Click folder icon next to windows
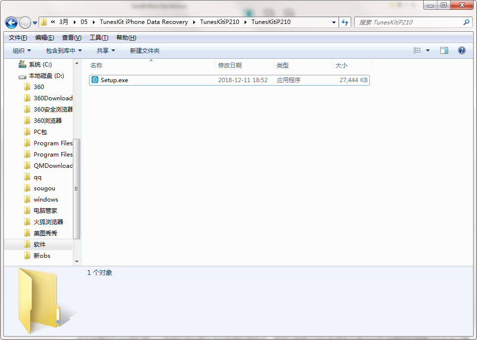This screenshot has width=477, height=340. tap(27, 200)
